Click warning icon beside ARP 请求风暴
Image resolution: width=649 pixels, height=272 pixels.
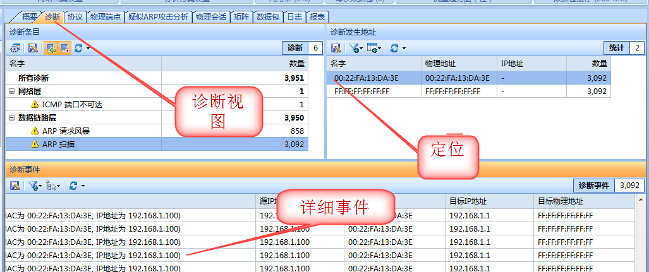[x=35, y=131]
